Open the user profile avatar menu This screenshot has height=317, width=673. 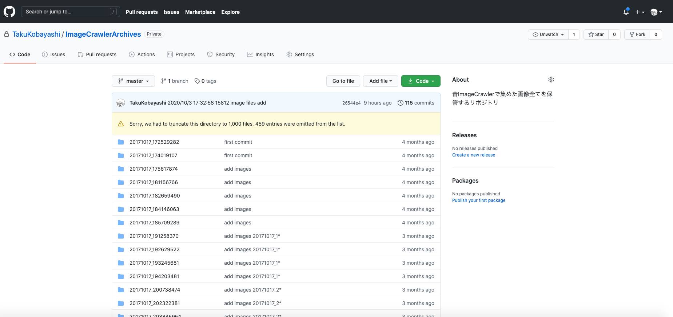point(656,12)
